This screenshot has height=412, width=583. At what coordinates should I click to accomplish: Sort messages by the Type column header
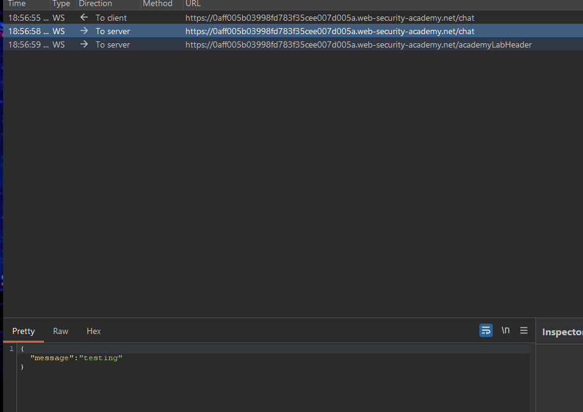[x=61, y=4]
